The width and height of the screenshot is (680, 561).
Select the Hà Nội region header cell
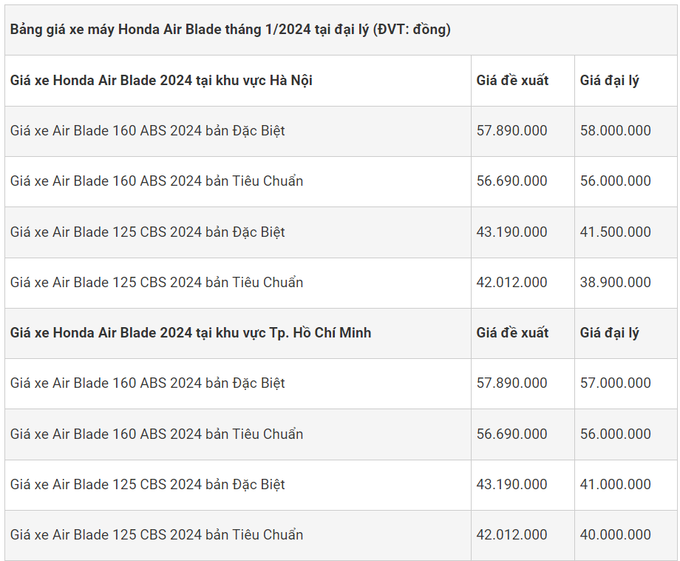[161, 80]
